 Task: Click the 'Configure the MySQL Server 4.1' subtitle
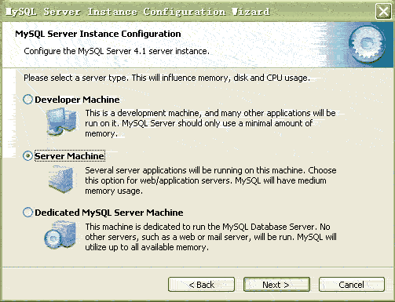pos(116,51)
